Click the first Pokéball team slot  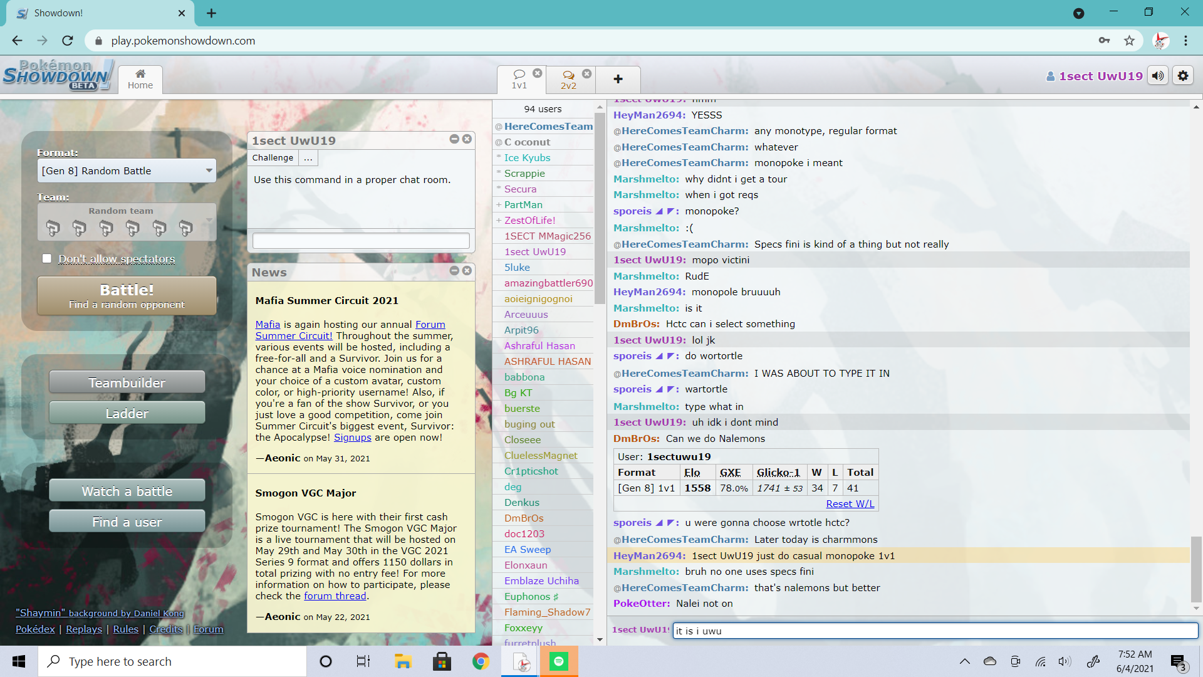[53, 228]
